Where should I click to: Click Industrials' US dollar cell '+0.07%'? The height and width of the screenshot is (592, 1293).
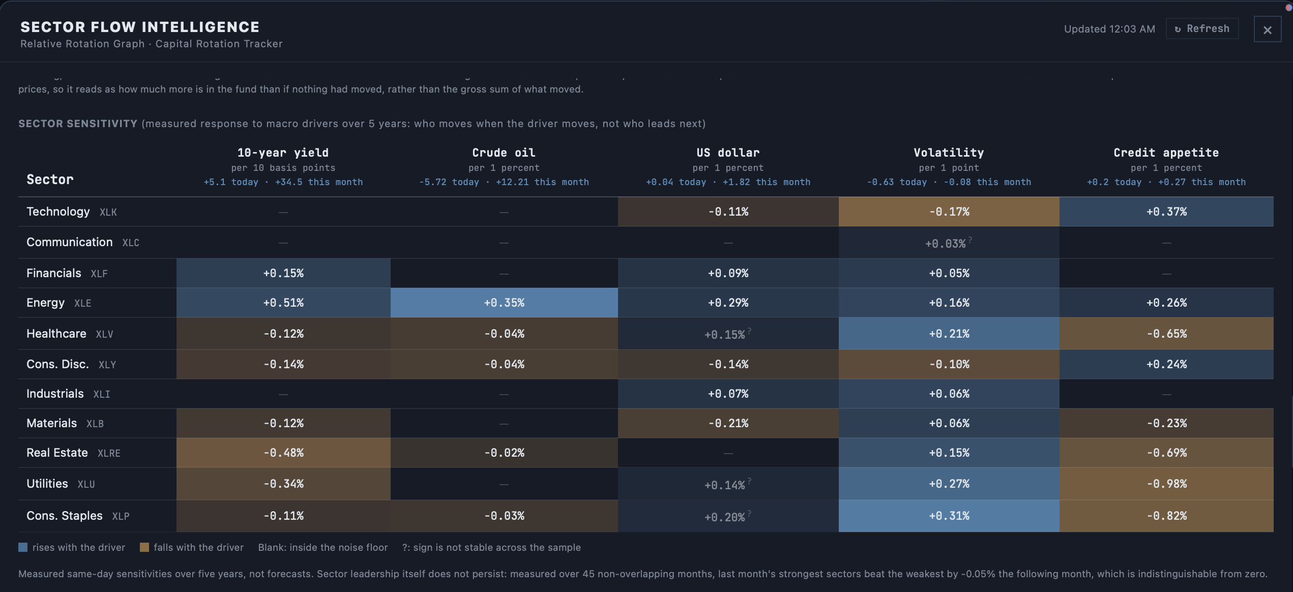click(x=728, y=394)
